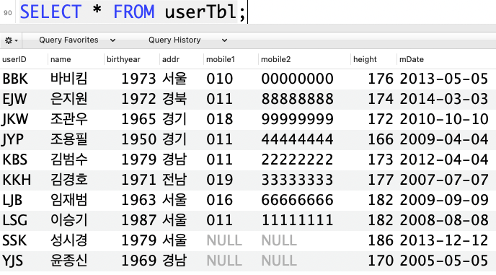Select the YJS userID cell
Screen dimensions: 496x275
[x=13, y=261]
